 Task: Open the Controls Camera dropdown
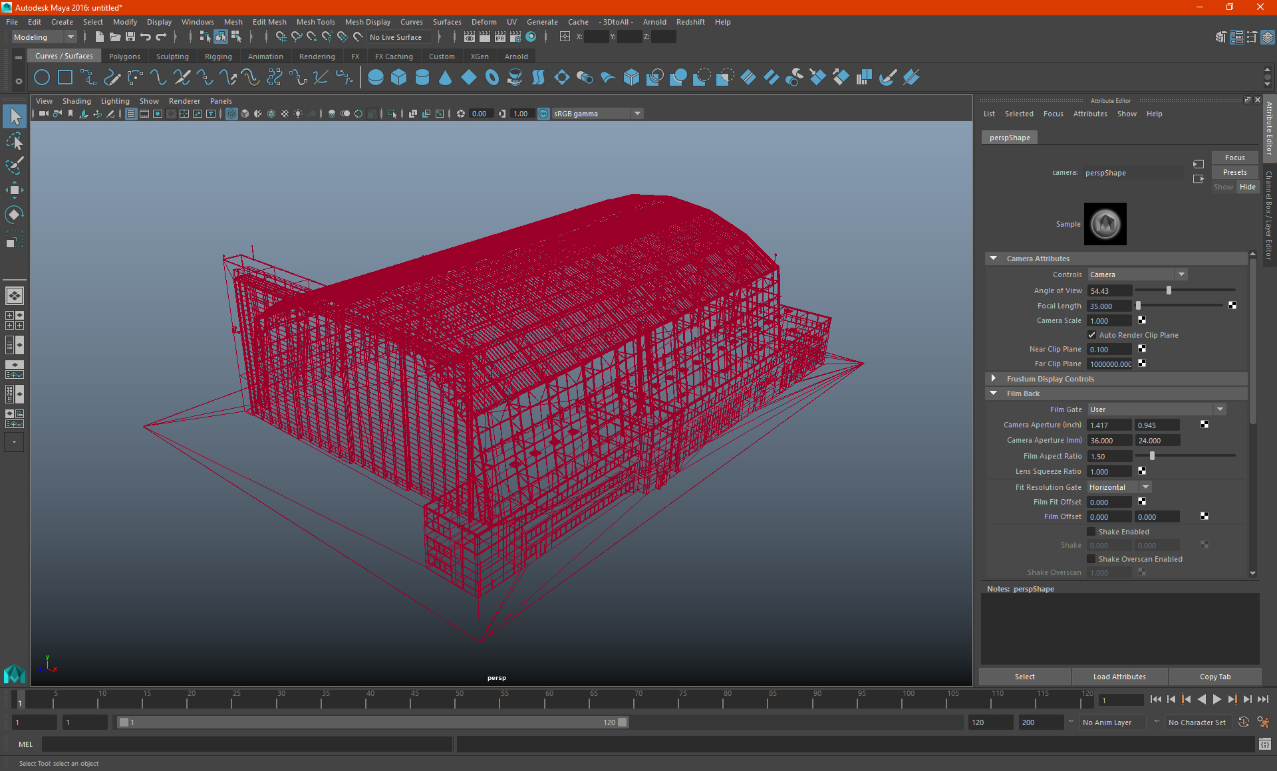click(1137, 275)
